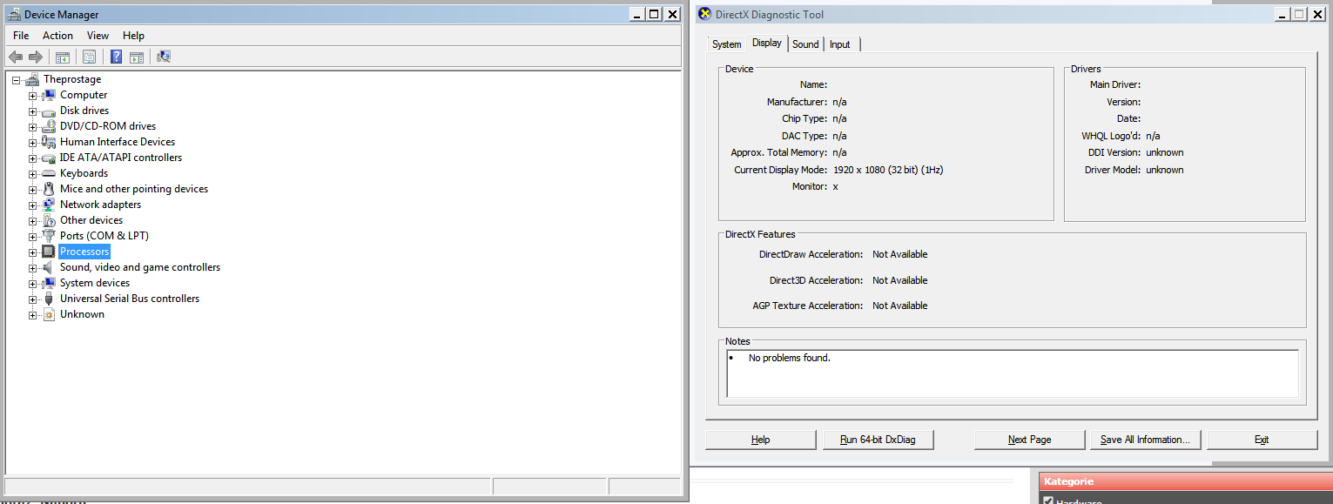Click the blue Help question mark toolbar icon
This screenshot has width=1333, height=504.
click(x=116, y=57)
